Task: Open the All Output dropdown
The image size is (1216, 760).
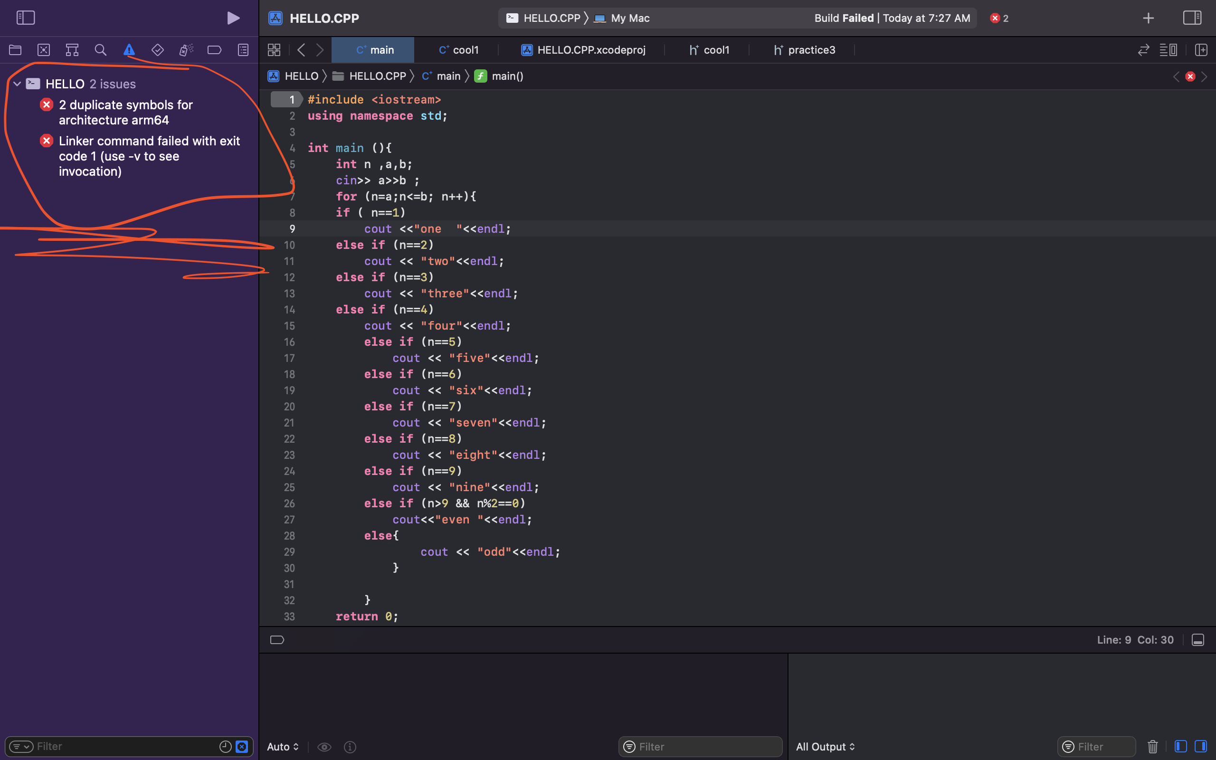Action: pyautogui.click(x=825, y=746)
